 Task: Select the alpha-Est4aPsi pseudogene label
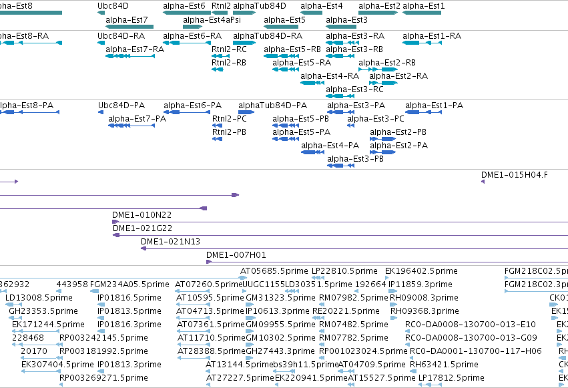coord(212,20)
